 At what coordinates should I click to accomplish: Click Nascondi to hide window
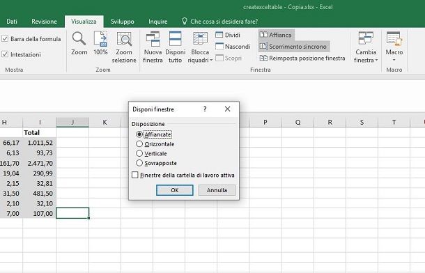tap(233, 47)
